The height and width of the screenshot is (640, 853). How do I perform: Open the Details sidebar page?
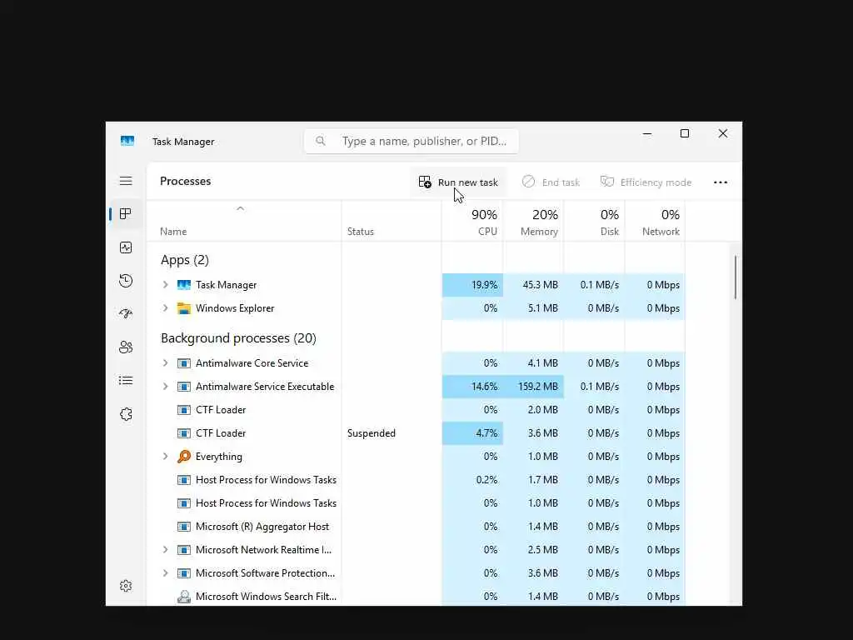[126, 380]
